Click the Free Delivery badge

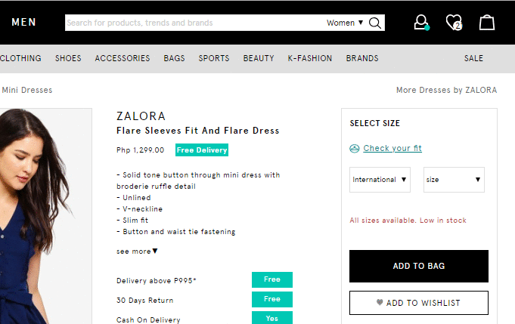pyautogui.click(x=202, y=150)
